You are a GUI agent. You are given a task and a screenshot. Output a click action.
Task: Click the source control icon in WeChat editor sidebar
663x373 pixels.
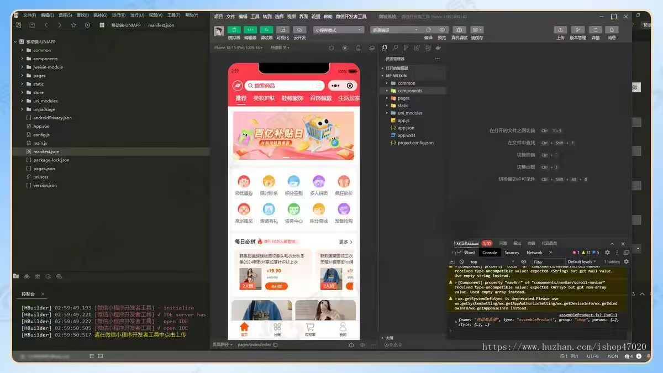[x=406, y=48]
